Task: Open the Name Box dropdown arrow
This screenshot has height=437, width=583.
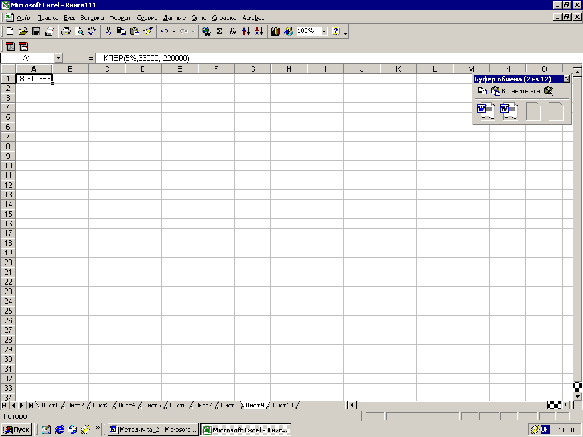Action: point(59,59)
